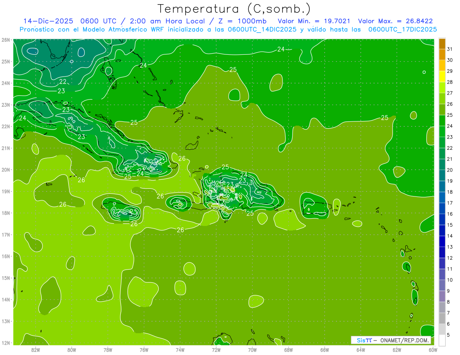Click the '5' value on the color scale
Viewport: 460px width, 355px height.
(x=449, y=335)
